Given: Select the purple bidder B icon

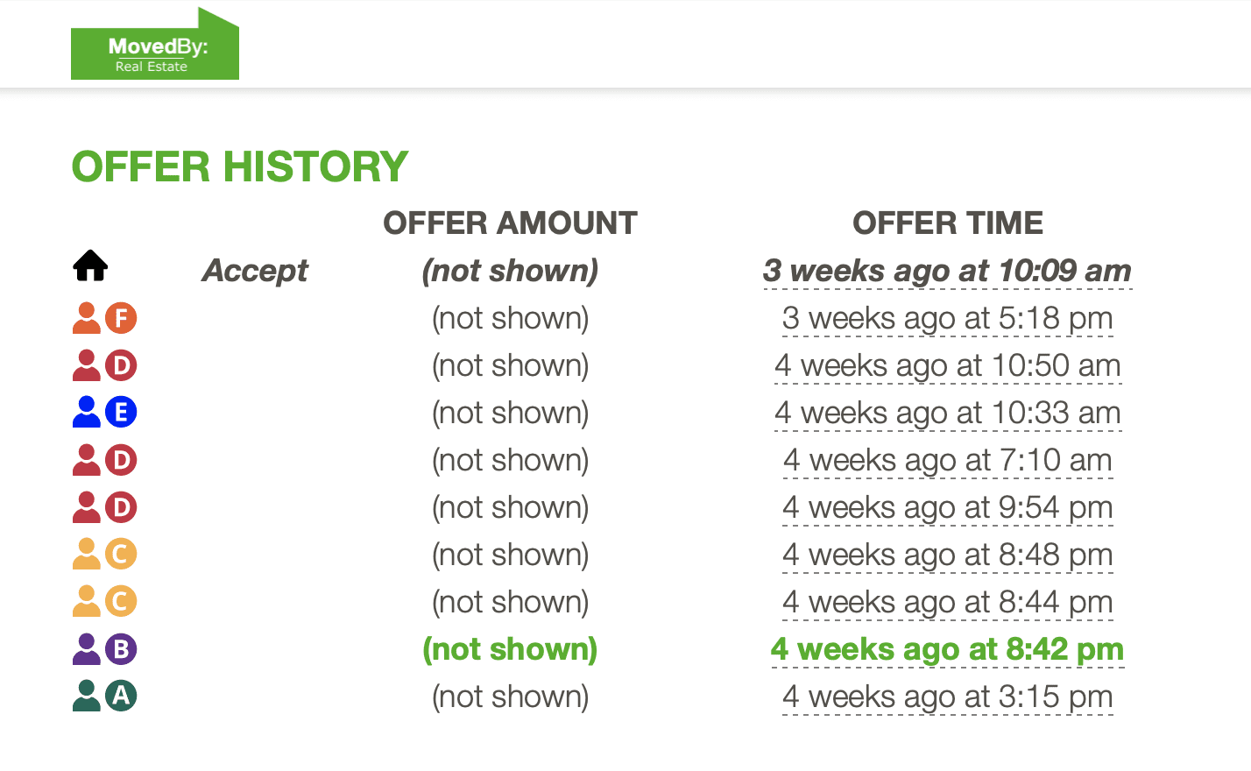Looking at the screenshot, I should 104,649.
